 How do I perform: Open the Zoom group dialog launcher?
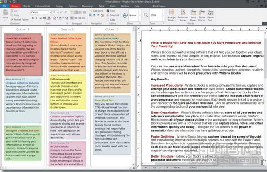point(164,23)
